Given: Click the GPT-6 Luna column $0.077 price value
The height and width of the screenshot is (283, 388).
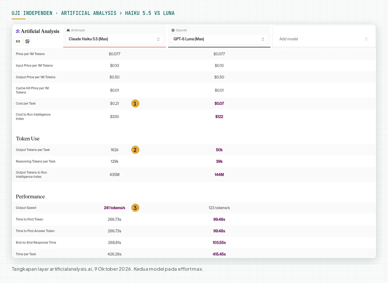Looking at the screenshot, I should (x=219, y=54).
